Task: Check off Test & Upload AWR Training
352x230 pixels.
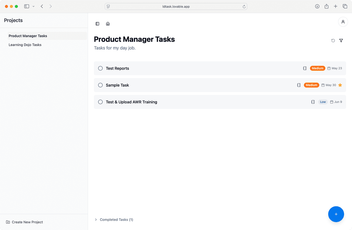Action: (x=100, y=102)
